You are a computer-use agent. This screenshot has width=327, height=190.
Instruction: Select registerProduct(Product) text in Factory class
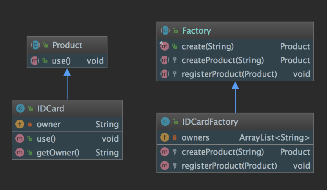[x=229, y=74]
